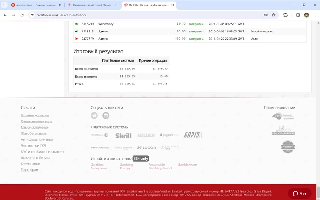This screenshot has width=320, height=200.
Task: Open a new browser tab
Action: pyautogui.click(x=181, y=5)
